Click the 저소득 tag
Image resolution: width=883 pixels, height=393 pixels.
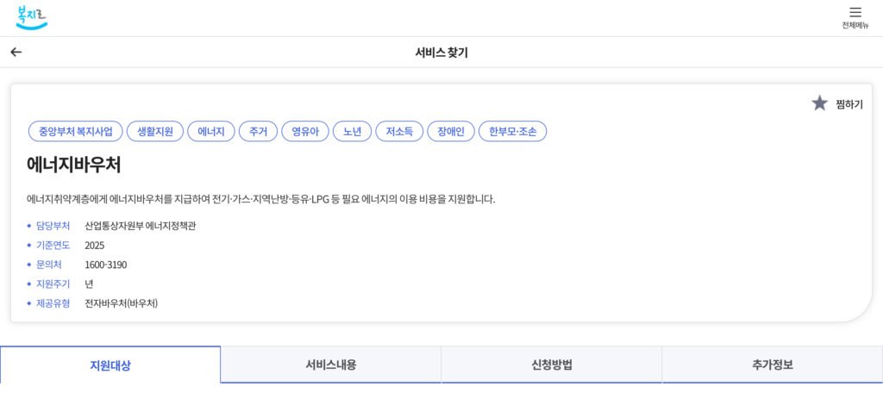coord(399,132)
